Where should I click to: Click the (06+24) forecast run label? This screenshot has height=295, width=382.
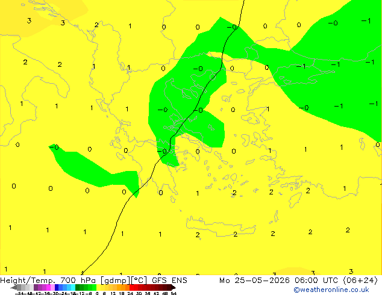point(360,281)
